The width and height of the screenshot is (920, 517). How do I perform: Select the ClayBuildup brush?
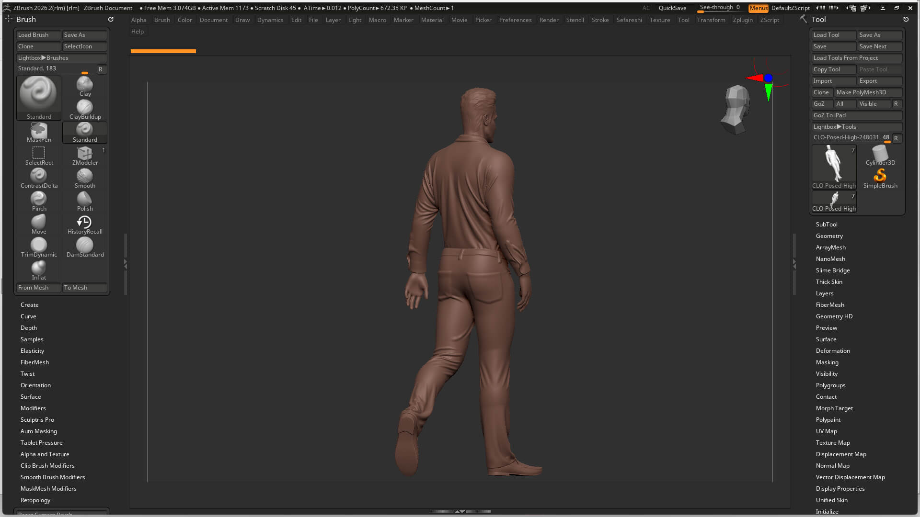pos(85,110)
